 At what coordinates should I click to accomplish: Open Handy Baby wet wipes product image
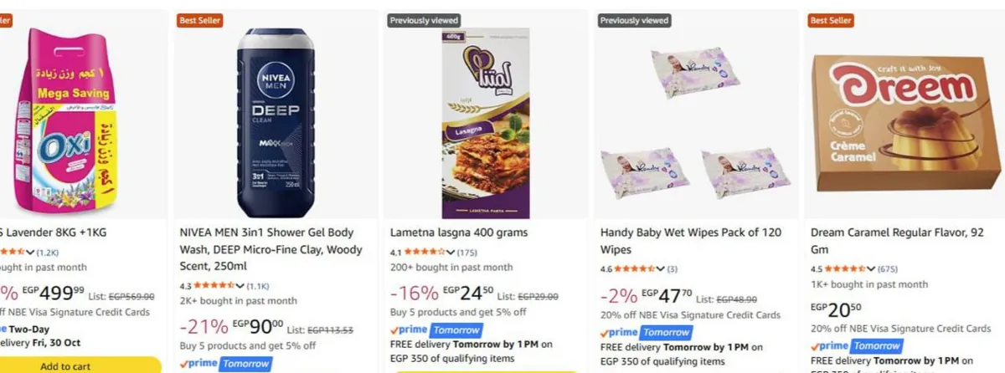(695, 123)
